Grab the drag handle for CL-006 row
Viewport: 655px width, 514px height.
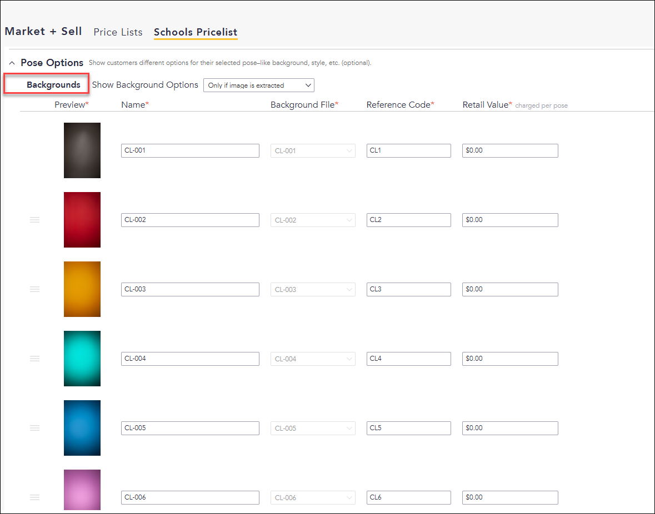coord(34,497)
